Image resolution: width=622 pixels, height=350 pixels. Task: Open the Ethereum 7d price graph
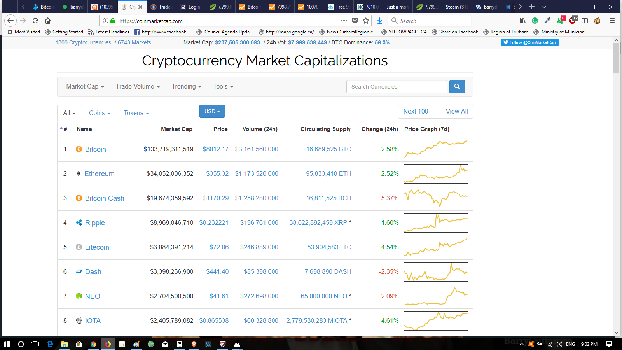tap(436, 174)
